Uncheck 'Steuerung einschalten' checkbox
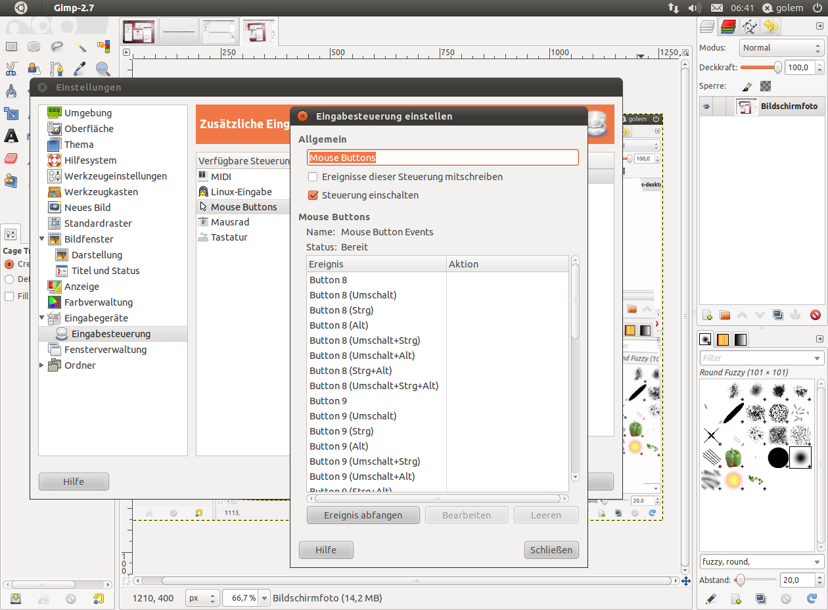 [x=313, y=195]
